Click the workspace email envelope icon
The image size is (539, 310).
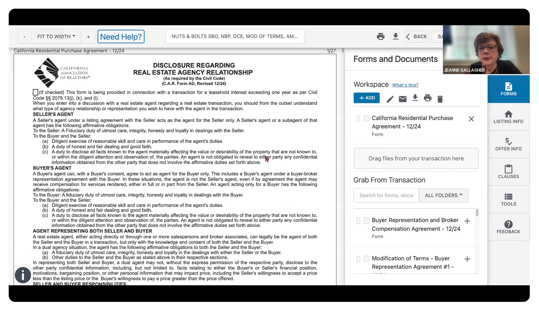pos(403,99)
